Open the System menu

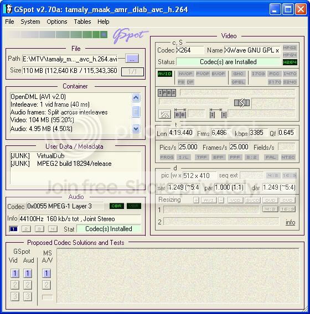pyautogui.click(x=30, y=22)
